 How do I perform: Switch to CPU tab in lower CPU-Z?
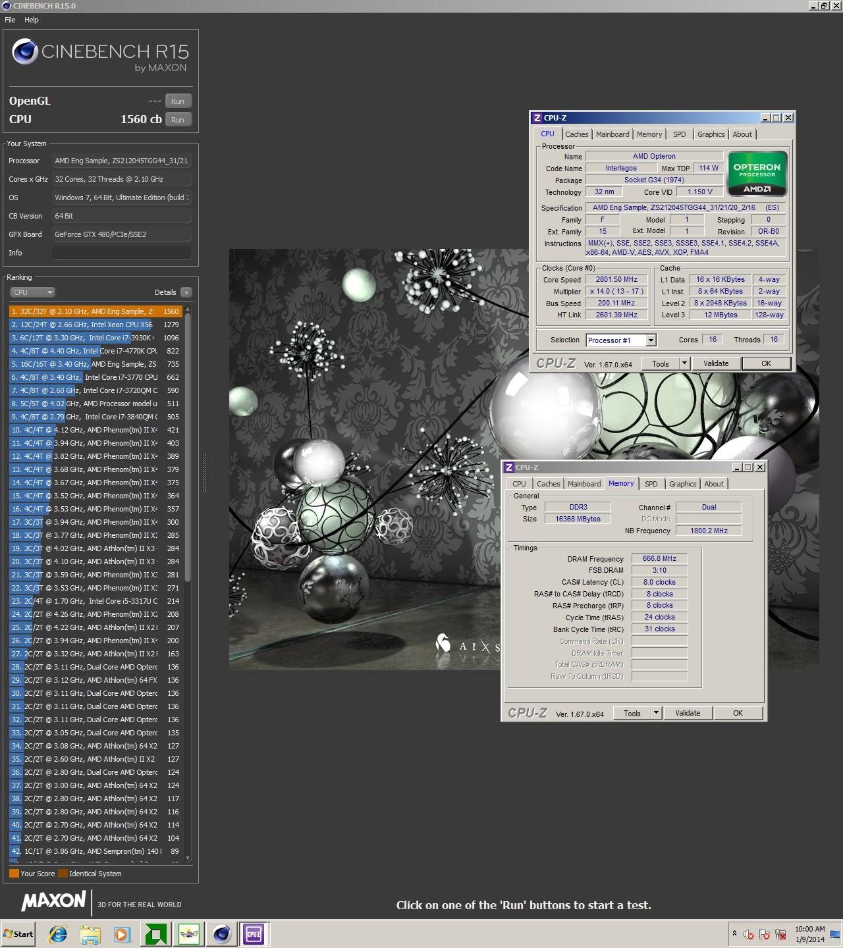[520, 484]
